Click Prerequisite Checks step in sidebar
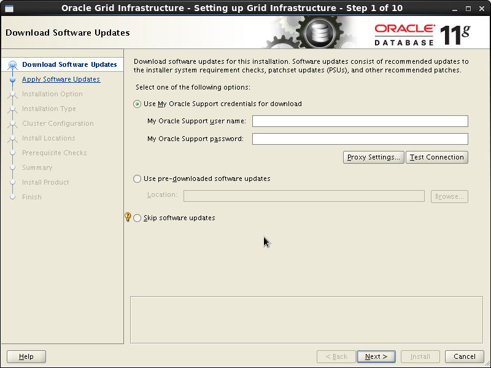 click(x=55, y=153)
